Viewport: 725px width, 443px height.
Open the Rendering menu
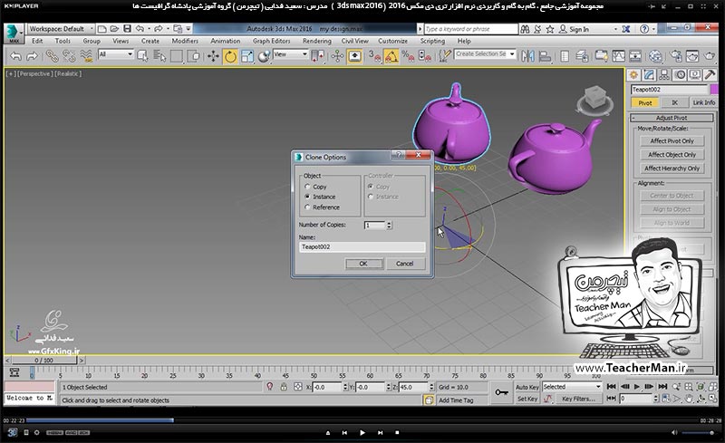pos(317,41)
